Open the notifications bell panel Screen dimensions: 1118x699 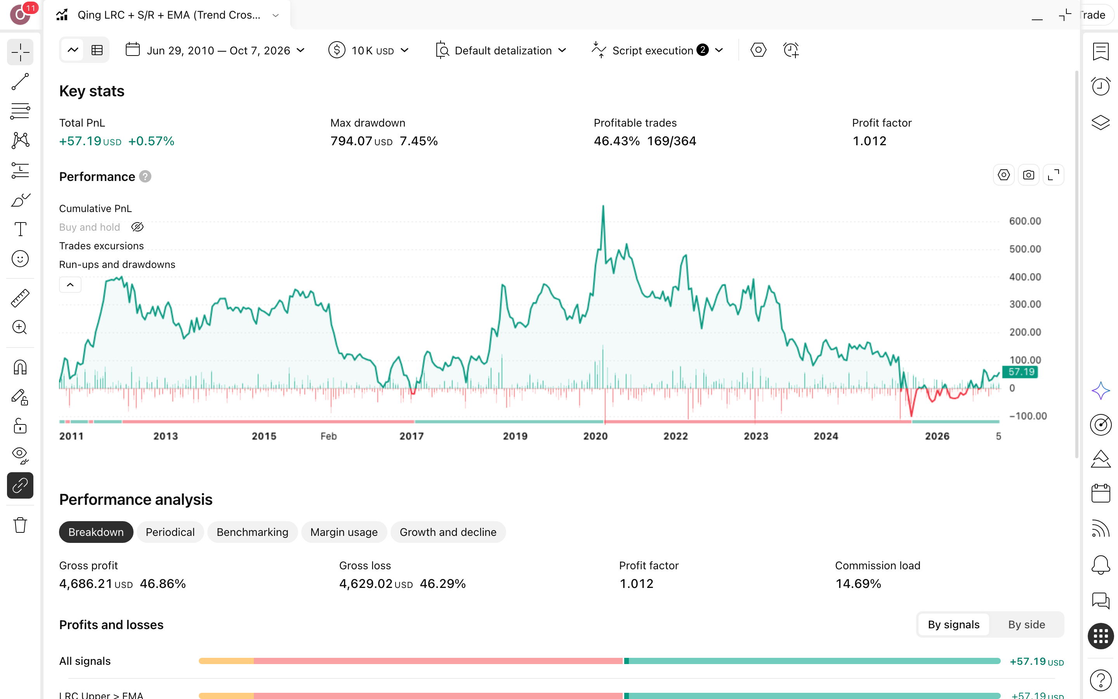[x=1101, y=565]
